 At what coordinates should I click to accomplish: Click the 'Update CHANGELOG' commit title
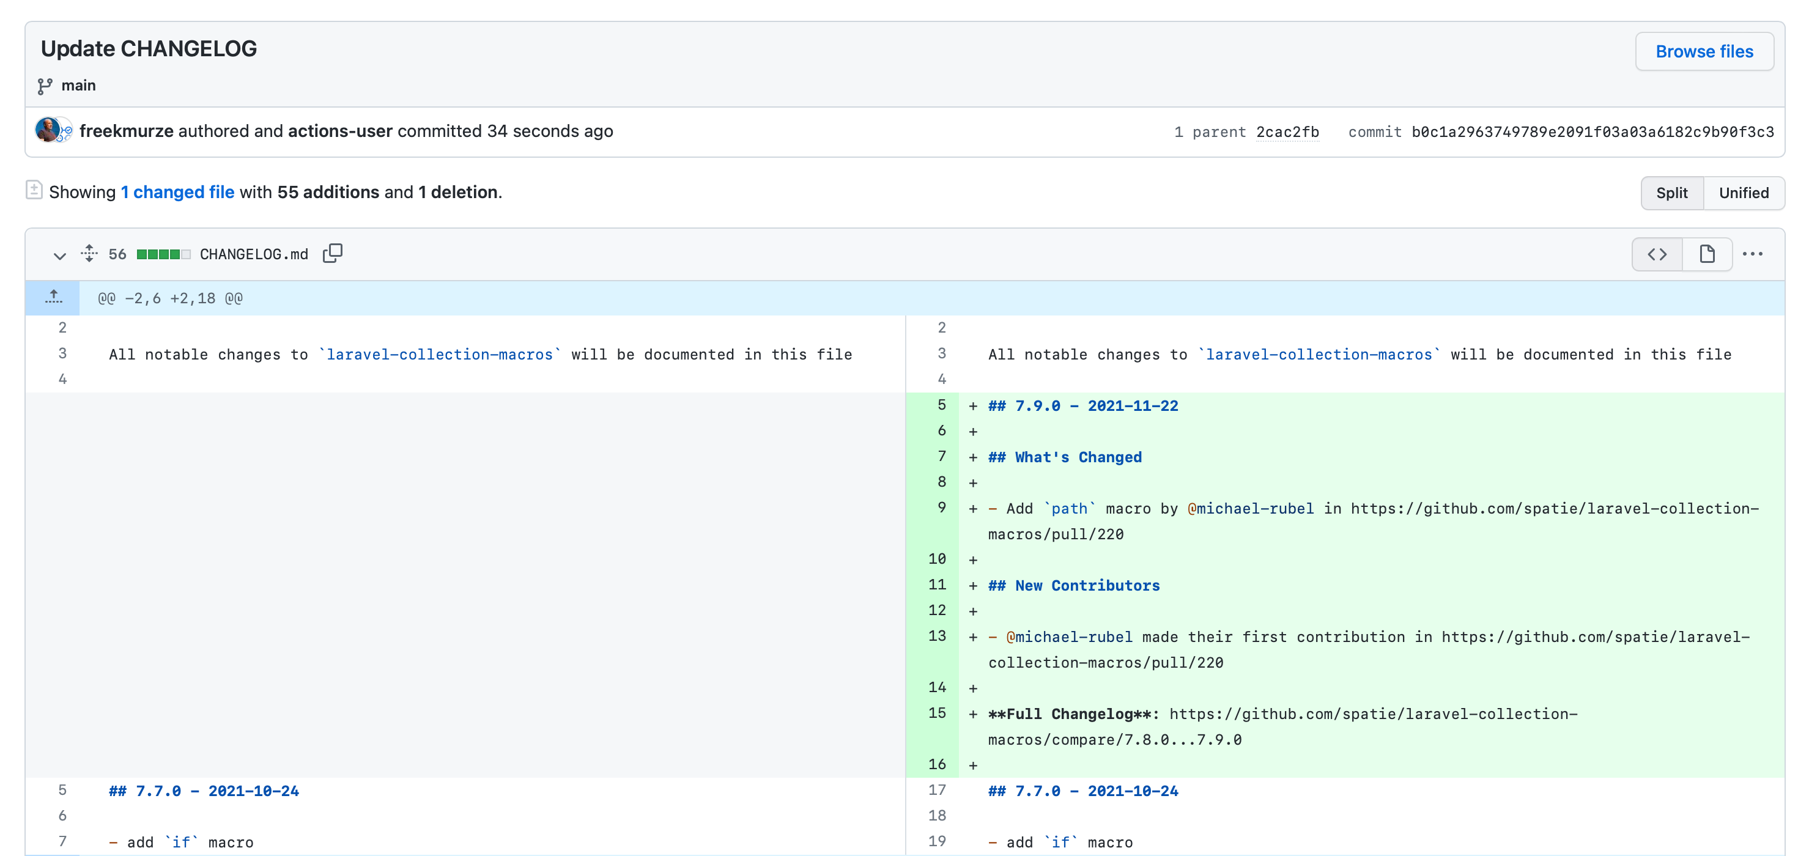tap(149, 48)
